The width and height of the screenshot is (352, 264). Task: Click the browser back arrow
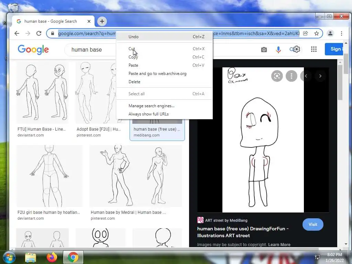(x=17, y=33)
